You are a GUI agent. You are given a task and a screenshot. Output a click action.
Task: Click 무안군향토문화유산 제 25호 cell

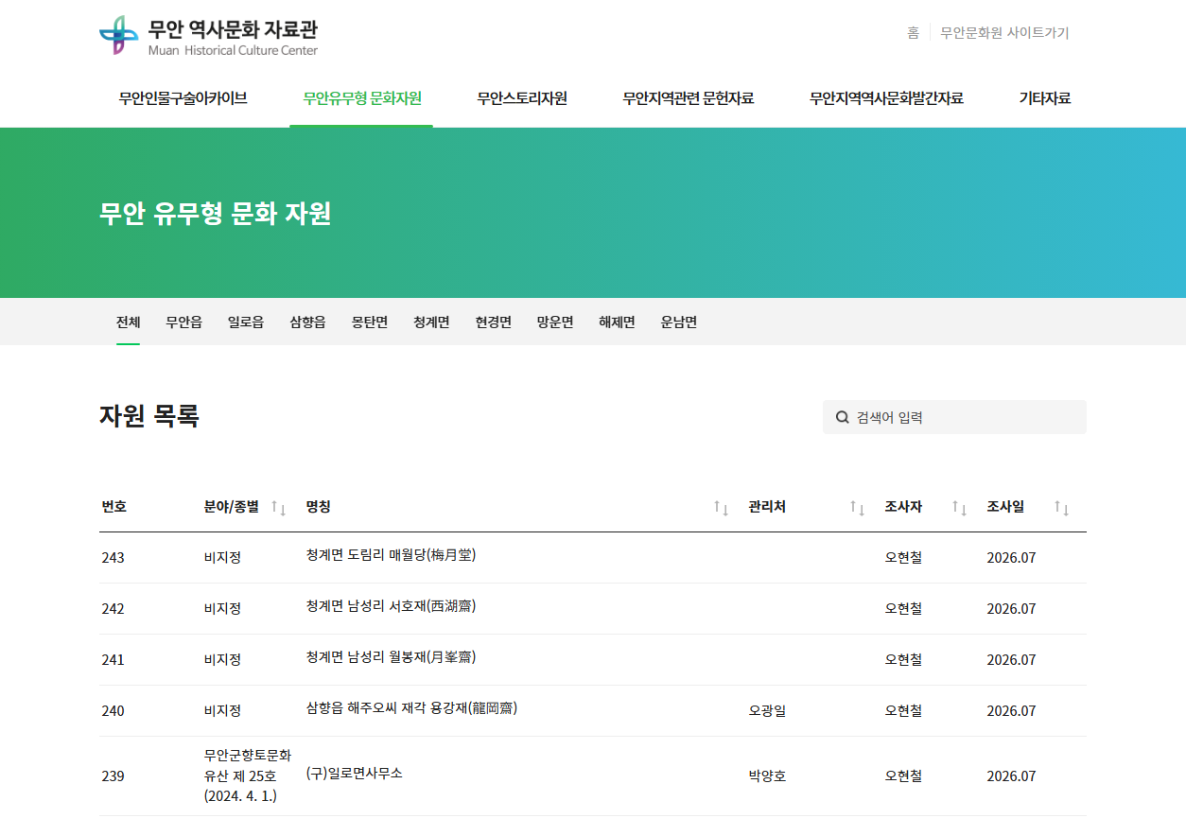coord(248,775)
